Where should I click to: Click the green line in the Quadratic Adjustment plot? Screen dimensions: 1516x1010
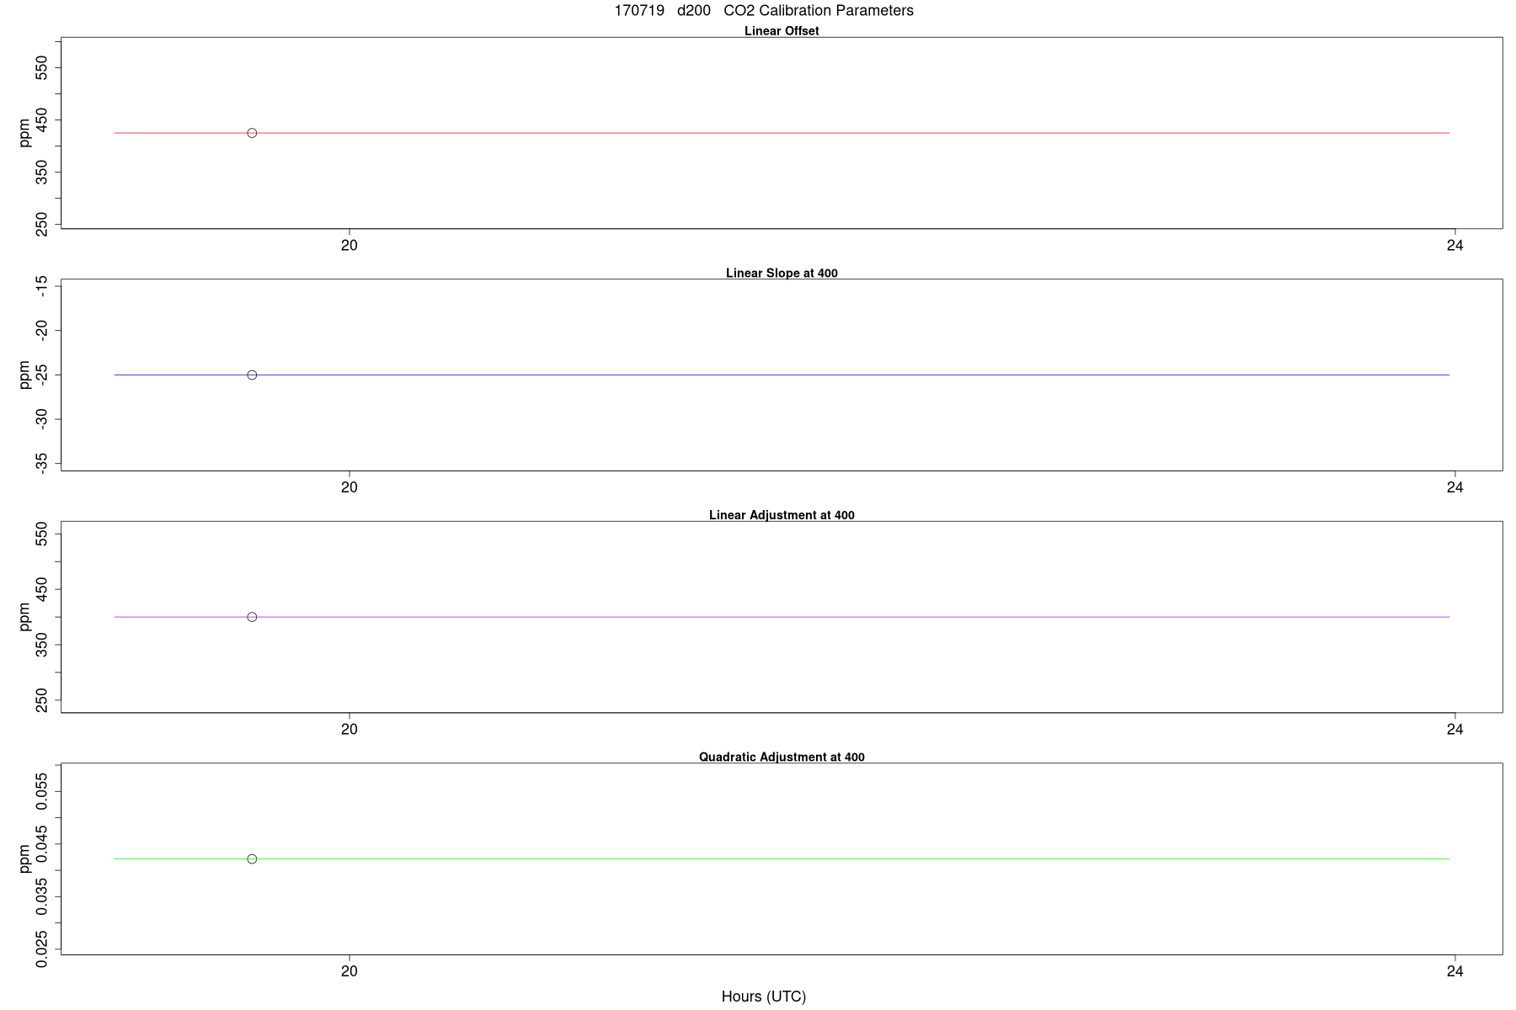click(x=782, y=859)
